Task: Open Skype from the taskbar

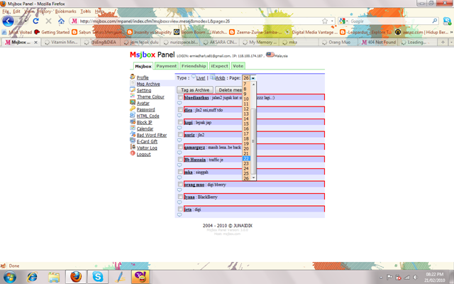Action: tap(98, 277)
